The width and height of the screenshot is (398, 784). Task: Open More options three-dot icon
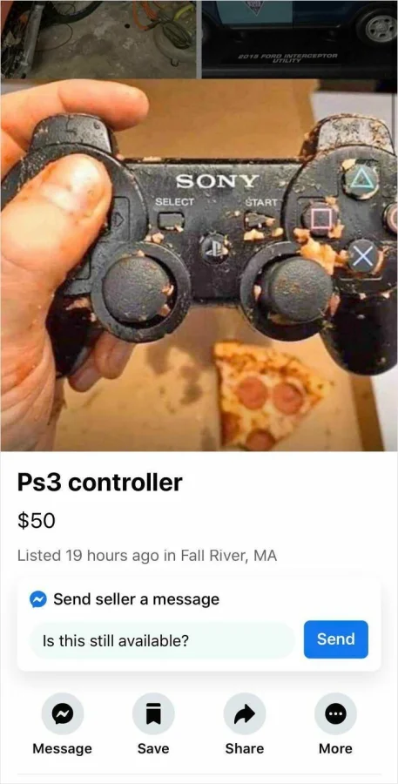[x=335, y=713]
